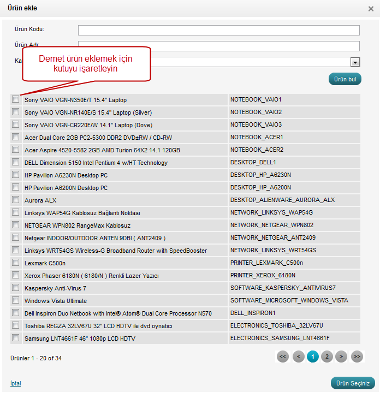Open page 2 of product list
This screenshot has height=398, width=380.
(x=326, y=357)
